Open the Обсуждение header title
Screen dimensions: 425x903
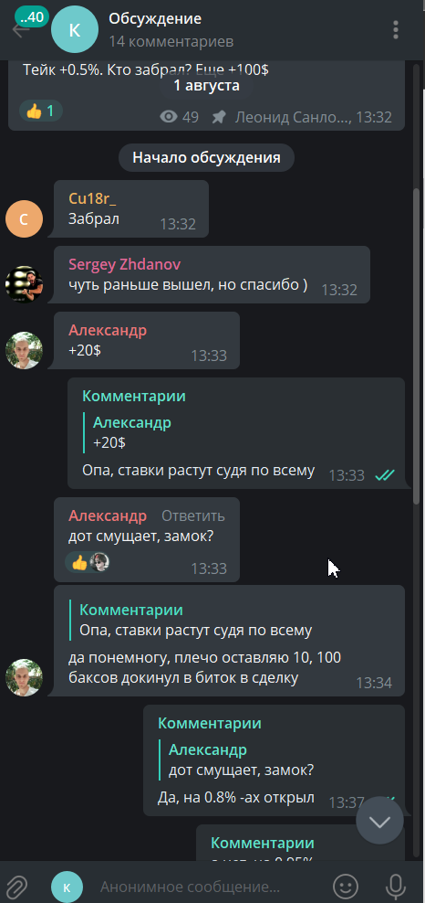coord(155,19)
